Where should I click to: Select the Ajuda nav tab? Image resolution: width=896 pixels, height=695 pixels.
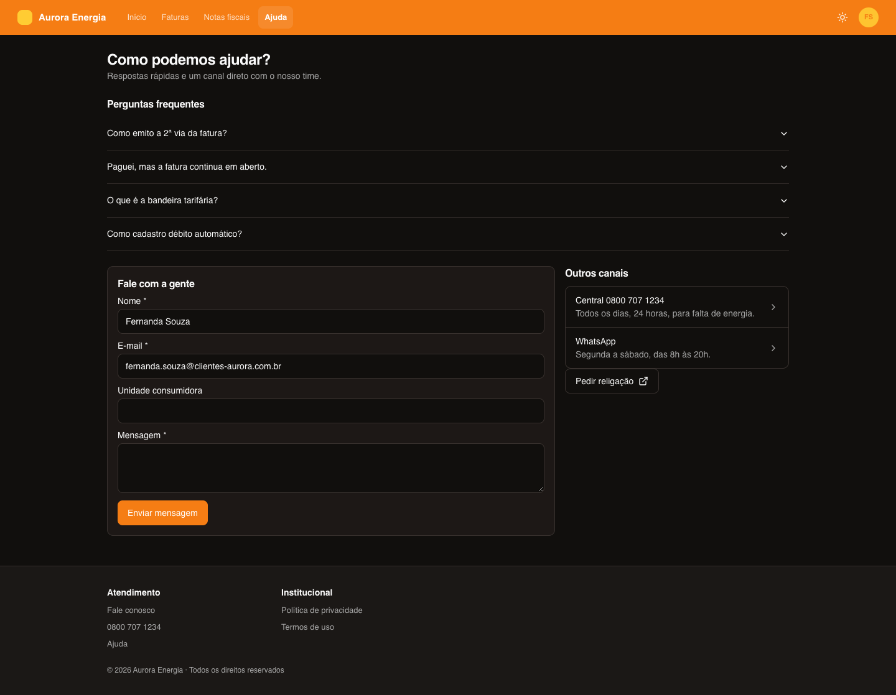(276, 17)
